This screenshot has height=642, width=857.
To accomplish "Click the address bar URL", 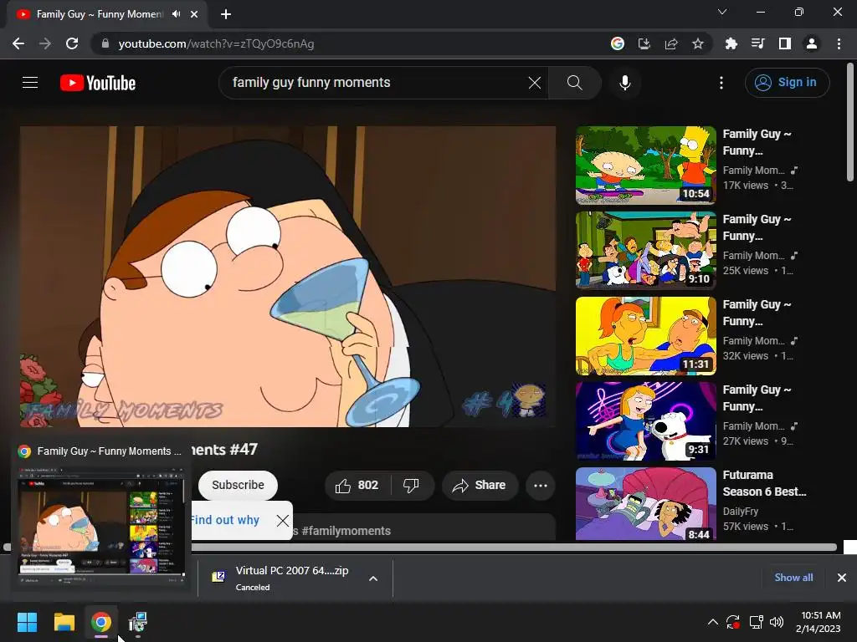I will tap(216, 43).
